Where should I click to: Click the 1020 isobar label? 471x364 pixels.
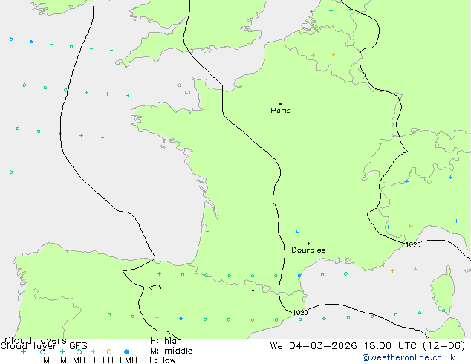tap(300, 313)
